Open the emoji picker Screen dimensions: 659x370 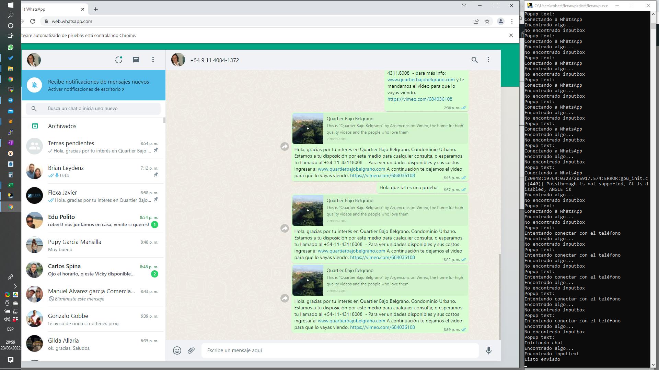(x=177, y=350)
